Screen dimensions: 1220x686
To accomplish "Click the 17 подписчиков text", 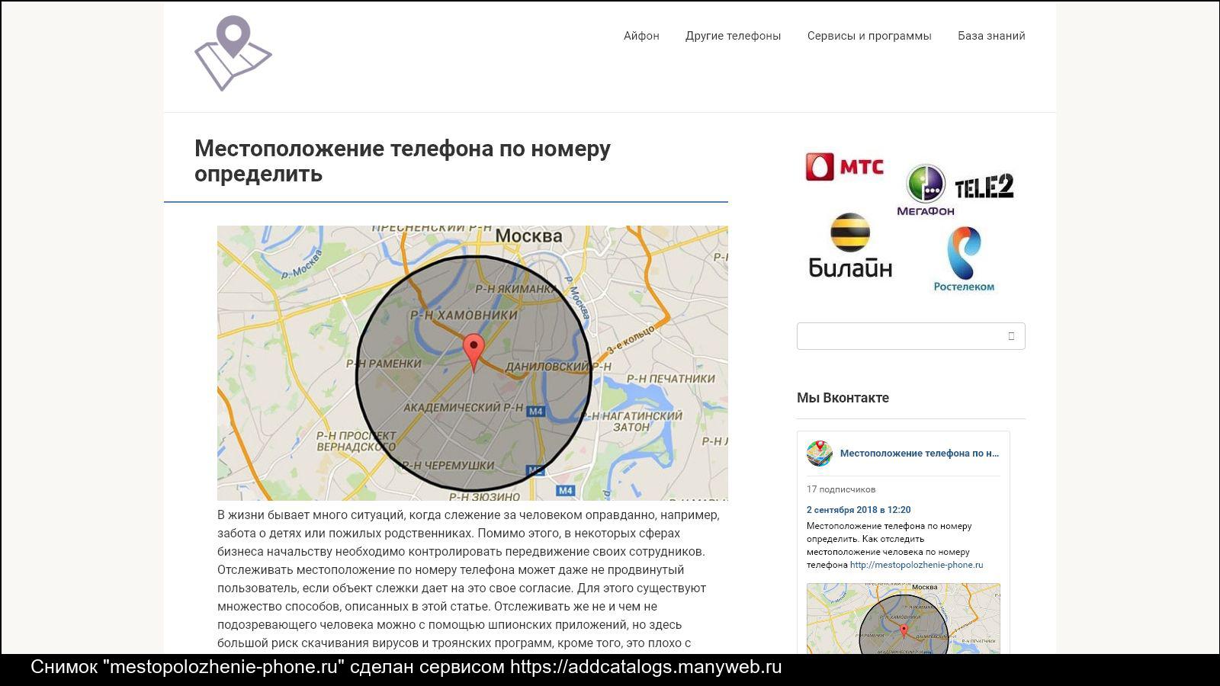I will pos(841,489).
